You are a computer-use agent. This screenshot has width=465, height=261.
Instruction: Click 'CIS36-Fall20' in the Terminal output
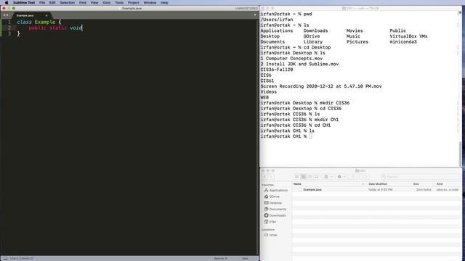click(276, 70)
